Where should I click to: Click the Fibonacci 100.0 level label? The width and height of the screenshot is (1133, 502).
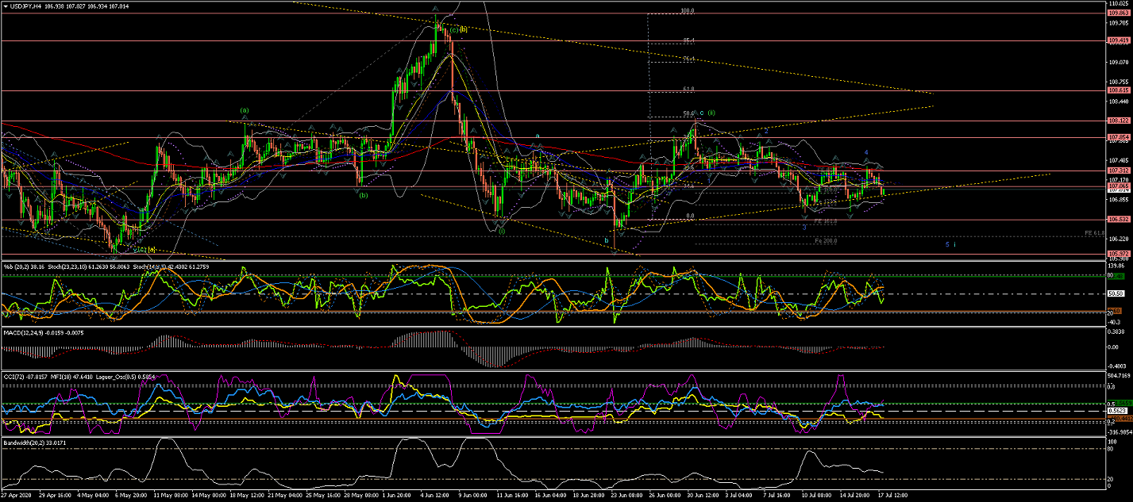(x=688, y=12)
